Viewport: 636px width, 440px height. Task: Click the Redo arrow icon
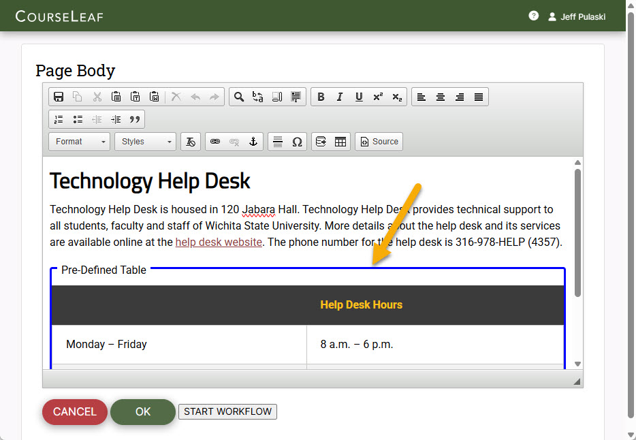[x=214, y=97]
